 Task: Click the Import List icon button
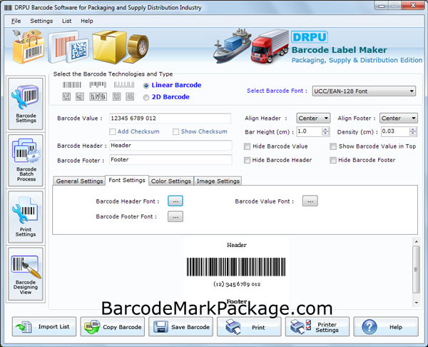pyautogui.click(x=44, y=326)
